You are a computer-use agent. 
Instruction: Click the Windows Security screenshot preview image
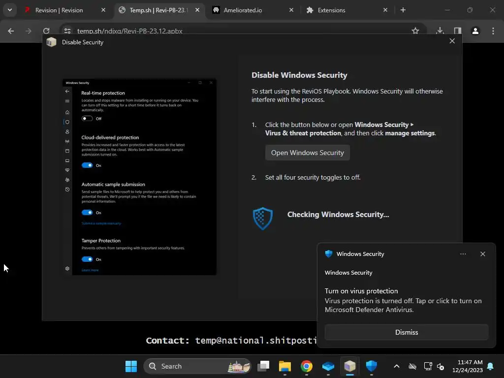139,177
